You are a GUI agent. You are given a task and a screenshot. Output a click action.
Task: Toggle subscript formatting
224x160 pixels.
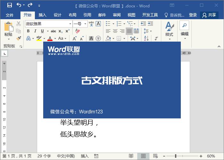point(60,31)
